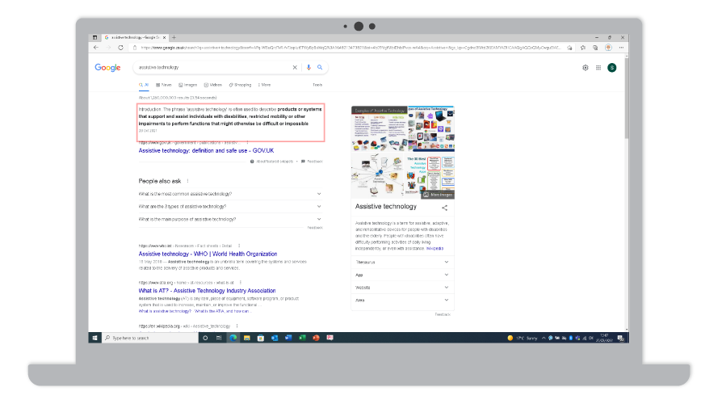The image size is (718, 404).
Task: Share the Assistive technology knowledge panel
Action: coord(444,208)
